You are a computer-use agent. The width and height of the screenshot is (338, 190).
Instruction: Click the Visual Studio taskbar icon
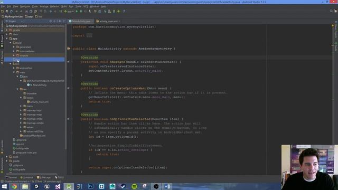click(x=58, y=186)
